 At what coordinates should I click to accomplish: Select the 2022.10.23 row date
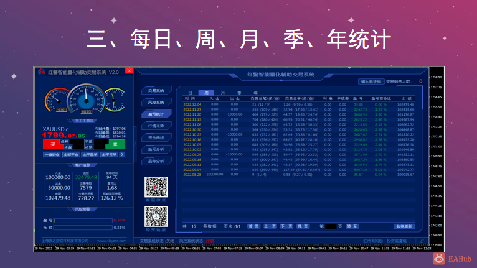tap(192, 134)
